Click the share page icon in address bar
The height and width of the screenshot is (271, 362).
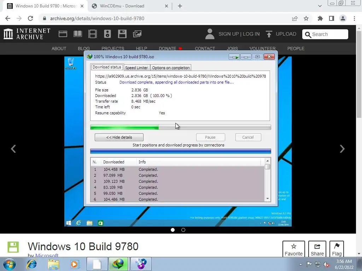(x=295, y=18)
